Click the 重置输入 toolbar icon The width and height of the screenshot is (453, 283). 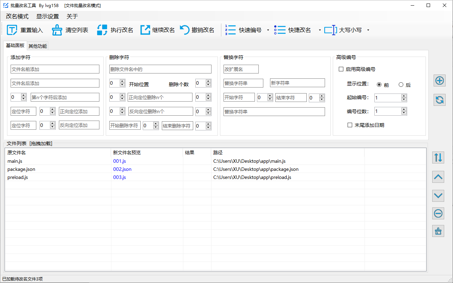coord(12,30)
